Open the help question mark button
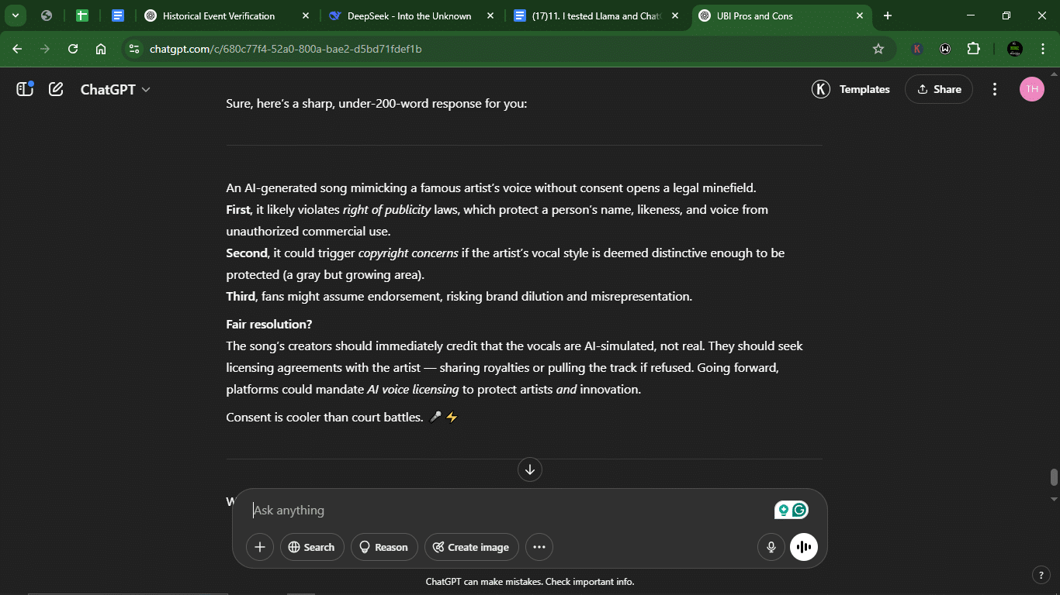 1041,575
